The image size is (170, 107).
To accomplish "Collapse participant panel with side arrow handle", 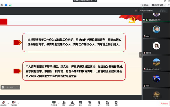I will pyautogui.click(x=140, y=55).
